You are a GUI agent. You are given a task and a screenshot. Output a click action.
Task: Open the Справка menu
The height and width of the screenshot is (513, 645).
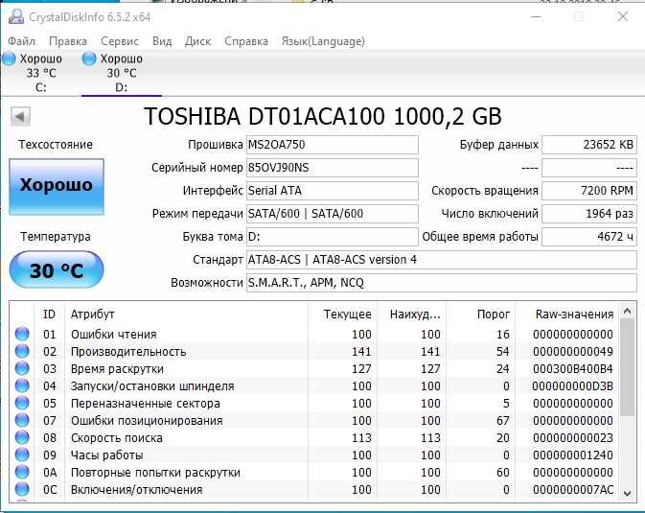pyautogui.click(x=246, y=41)
